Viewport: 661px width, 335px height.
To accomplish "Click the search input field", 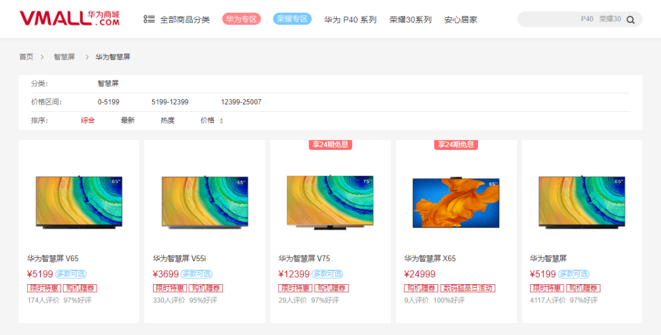I will click(580, 20).
